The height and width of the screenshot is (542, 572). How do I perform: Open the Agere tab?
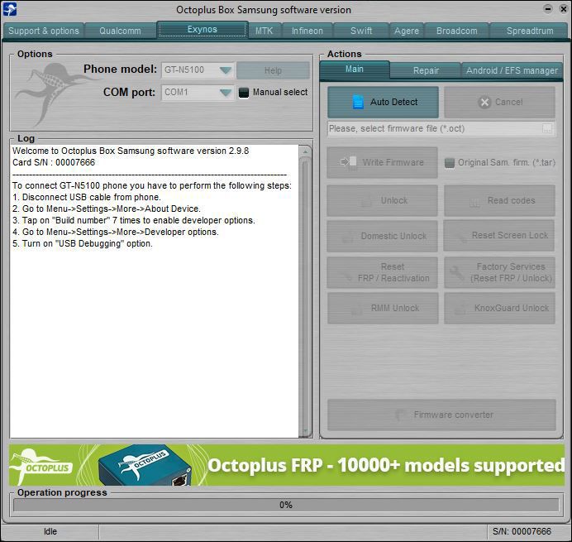pos(407,31)
